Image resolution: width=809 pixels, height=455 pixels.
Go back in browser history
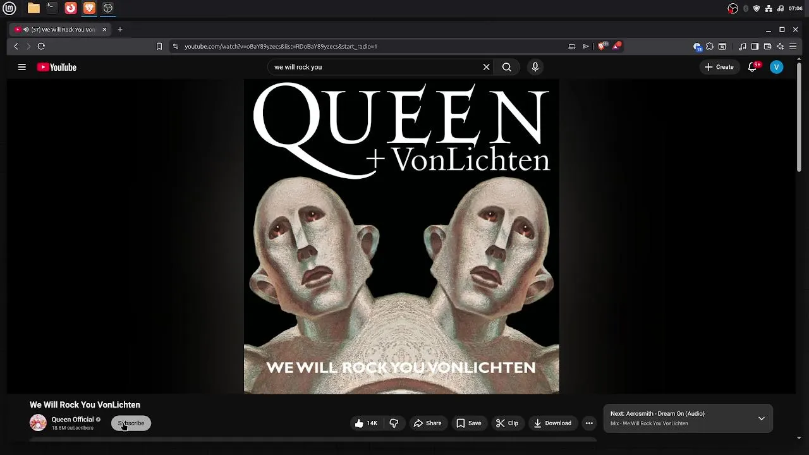16,46
